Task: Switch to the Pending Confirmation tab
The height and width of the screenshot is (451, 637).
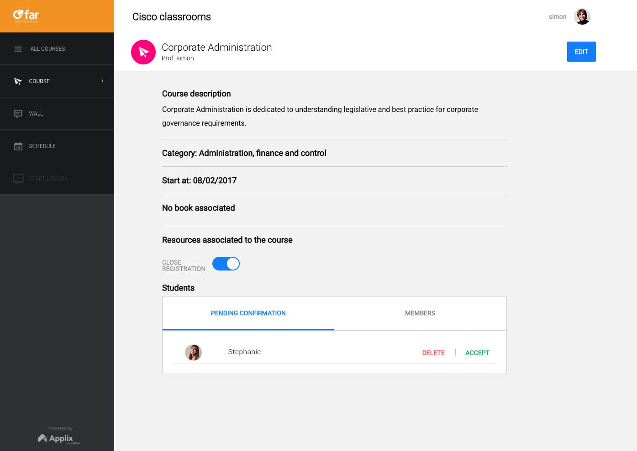Action: click(x=248, y=313)
